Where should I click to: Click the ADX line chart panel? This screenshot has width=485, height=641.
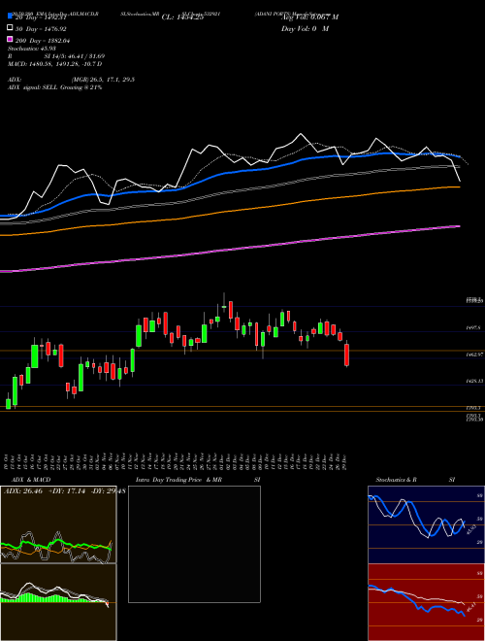58,524
